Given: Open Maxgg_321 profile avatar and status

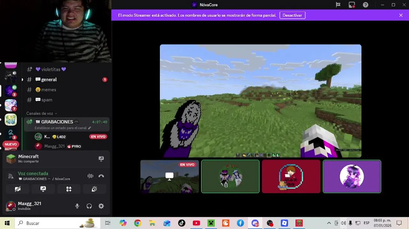Looking at the screenshot, I should pos(24,206).
